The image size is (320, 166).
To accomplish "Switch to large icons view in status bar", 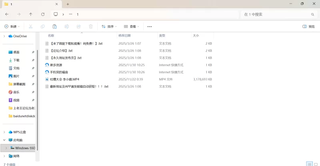I will pos(316,164).
